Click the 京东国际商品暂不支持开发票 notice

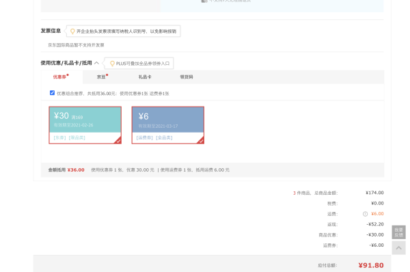[x=76, y=45]
